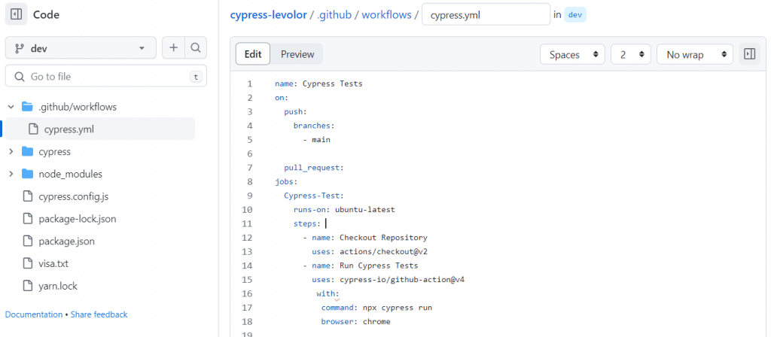Open the Spaces indent mode dropdown
Screen dimensions: 771x337
572,54
